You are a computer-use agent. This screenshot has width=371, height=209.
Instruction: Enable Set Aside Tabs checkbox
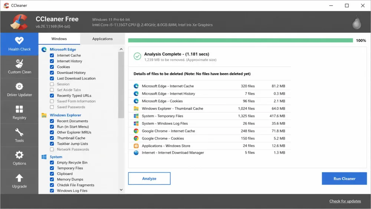click(x=52, y=90)
